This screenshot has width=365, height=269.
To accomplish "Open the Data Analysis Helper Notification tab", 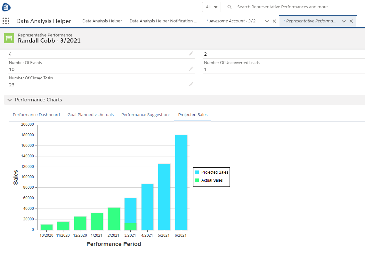I will (163, 21).
